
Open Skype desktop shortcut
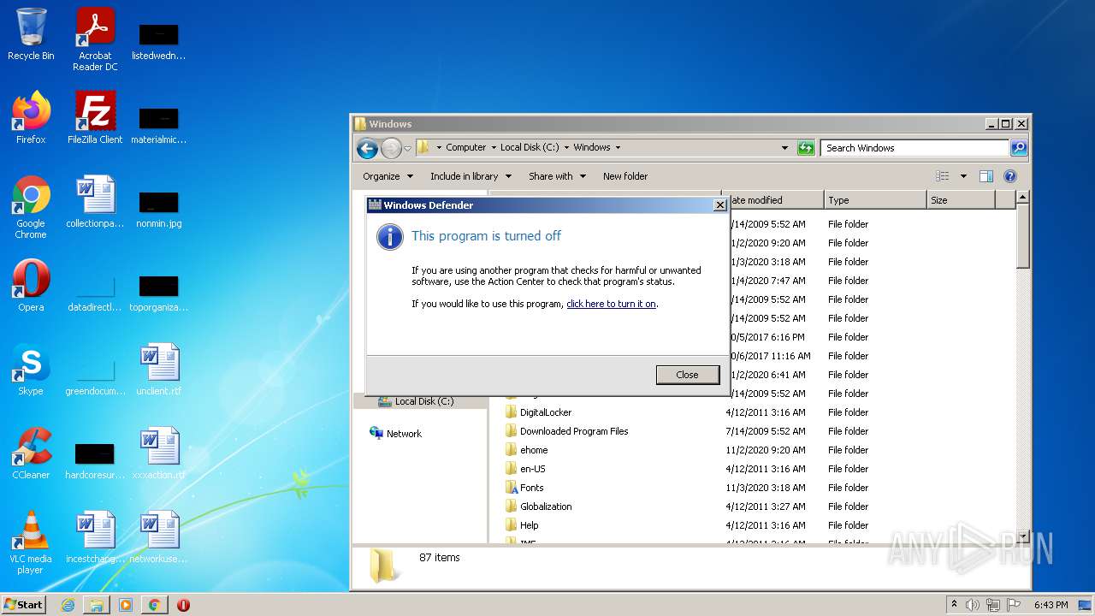[31, 370]
